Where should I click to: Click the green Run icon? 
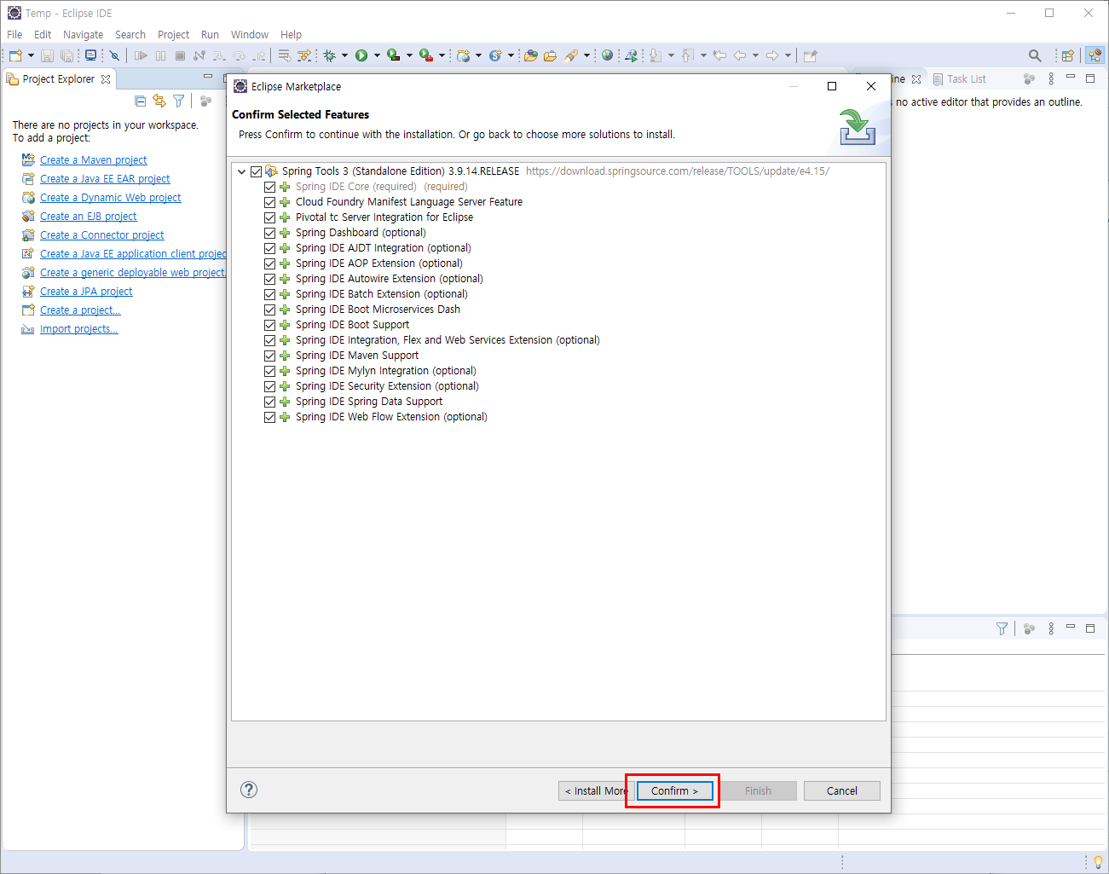click(x=361, y=55)
